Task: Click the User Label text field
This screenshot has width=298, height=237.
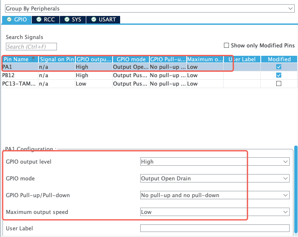Action: click(x=215, y=228)
